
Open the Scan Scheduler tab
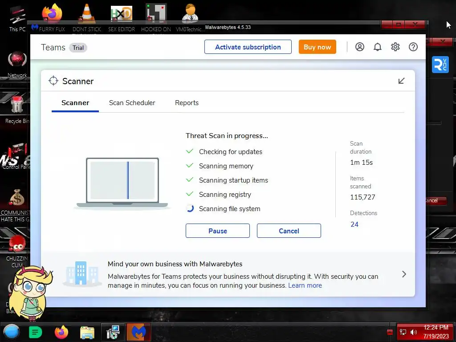click(x=132, y=103)
